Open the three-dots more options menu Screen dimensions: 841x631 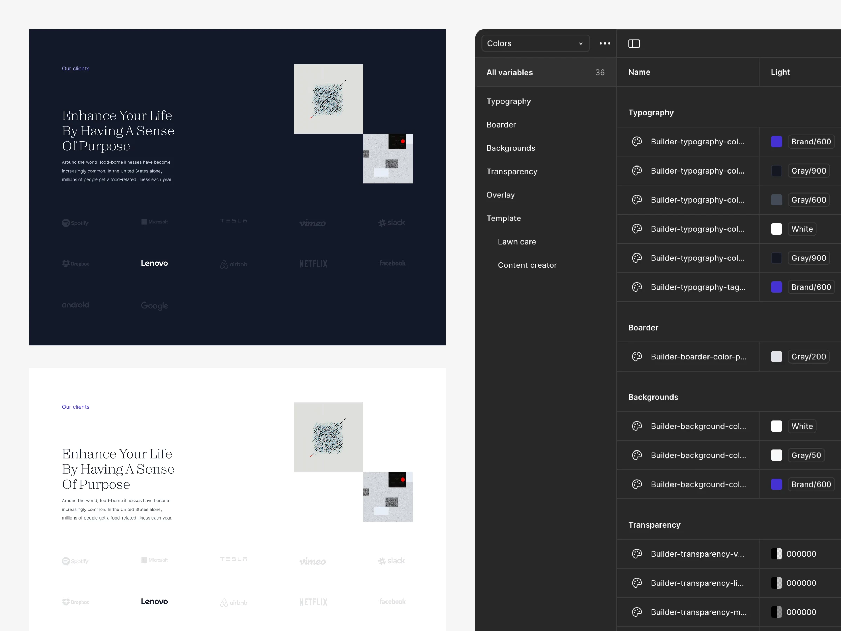604,43
